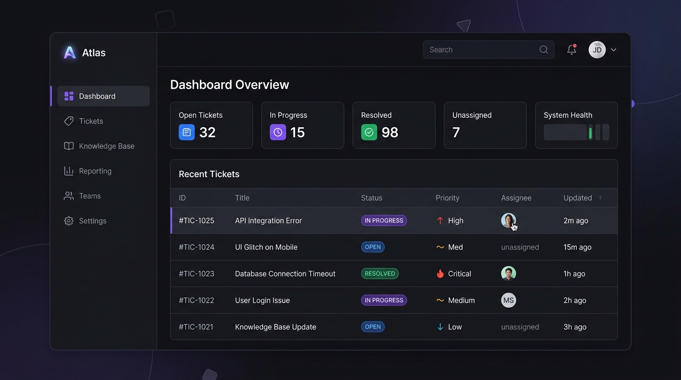Go to the Knowledge Base section
The height and width of the screenshot is (380, 681).
pos(103,146)
